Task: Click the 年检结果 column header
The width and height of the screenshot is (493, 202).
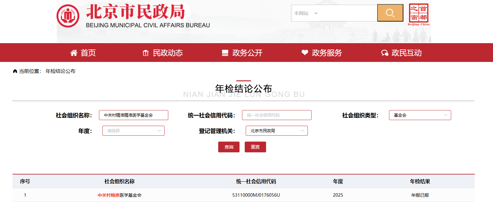Action: [420, 181]
